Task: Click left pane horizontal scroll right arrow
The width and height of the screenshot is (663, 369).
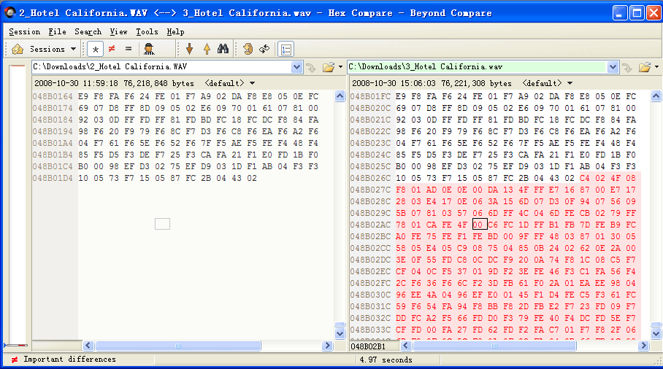Action: [327, 346]
